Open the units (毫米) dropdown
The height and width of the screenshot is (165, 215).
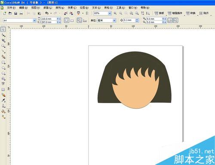click(114, 21)
